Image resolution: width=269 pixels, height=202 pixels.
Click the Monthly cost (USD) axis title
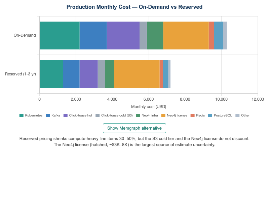pos(149,107)
